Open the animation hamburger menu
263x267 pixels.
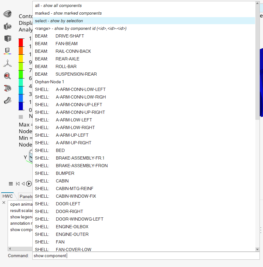[11, 184]
